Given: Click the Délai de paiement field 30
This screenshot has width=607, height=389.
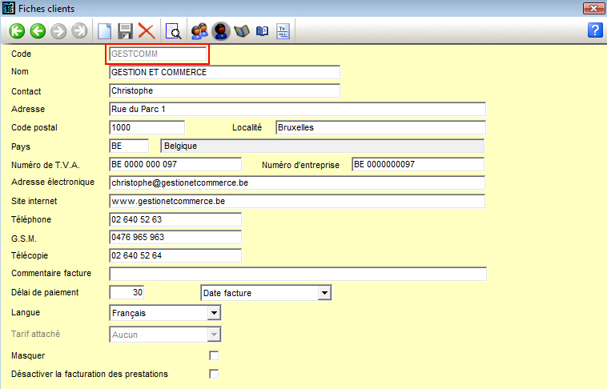Looking at the screenshot, I should point(127,293).
